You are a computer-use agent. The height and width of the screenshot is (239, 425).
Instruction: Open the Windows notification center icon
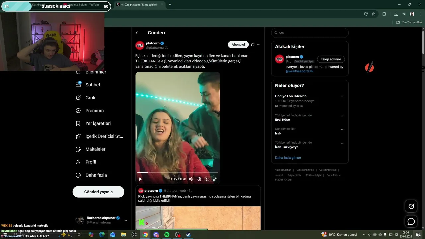(x=418, y=235)
